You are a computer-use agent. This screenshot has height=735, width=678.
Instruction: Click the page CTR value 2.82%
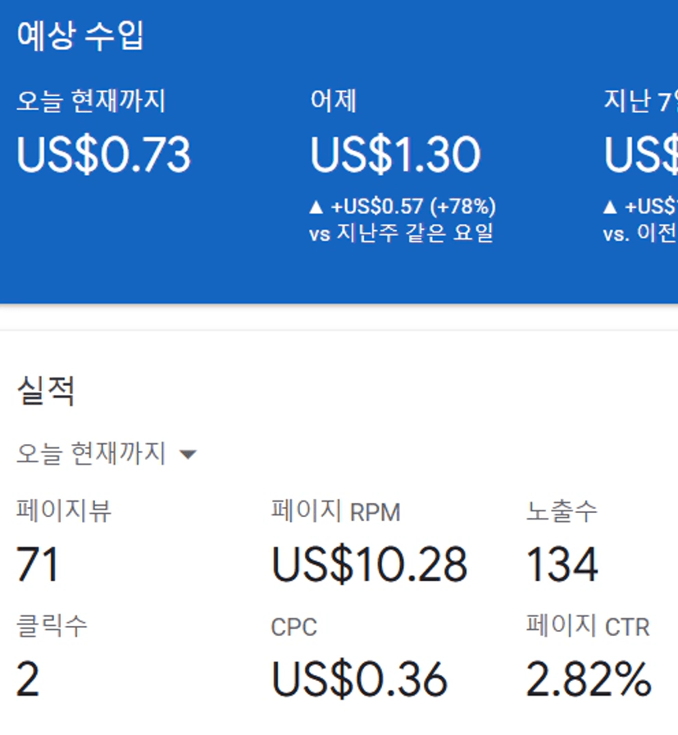[x=588, y=679]
